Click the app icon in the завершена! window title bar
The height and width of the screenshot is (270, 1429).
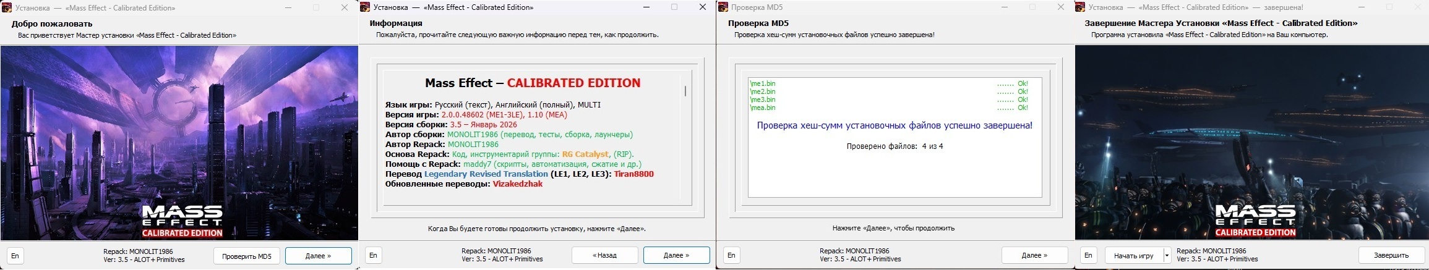[x=1081, y=7]
